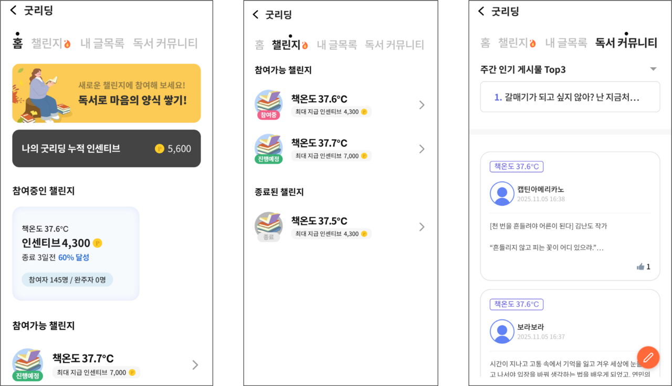Click 캡틴아메리카노's profile avatar
The height and width of the screenshot is (386, 672).
[502, 194]
